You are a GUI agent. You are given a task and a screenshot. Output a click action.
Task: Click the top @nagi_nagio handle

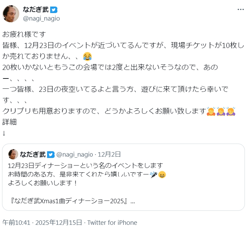coord(41,19)
